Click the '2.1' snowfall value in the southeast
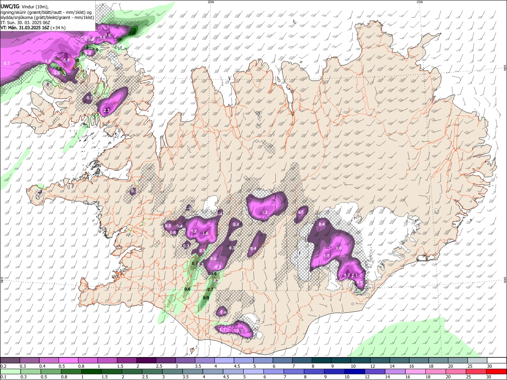Image resolution: width=507 pixels, height=380 pixels. click(355, 275)
